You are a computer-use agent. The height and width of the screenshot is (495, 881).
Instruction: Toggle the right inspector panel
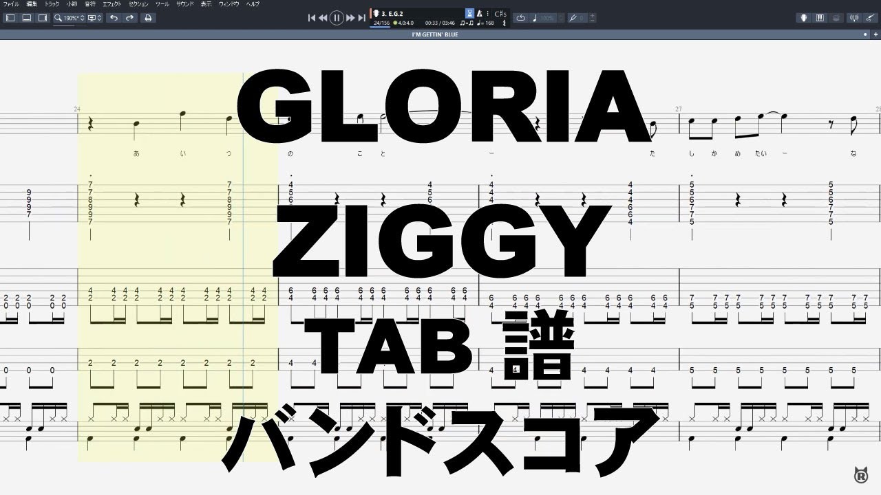pyautogui.click(x=43, y=18)
